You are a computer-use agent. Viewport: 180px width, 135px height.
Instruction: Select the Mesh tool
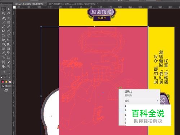click(3, 48)
